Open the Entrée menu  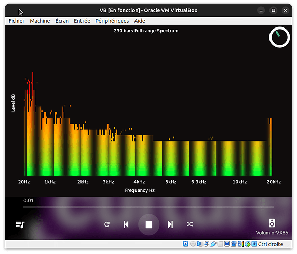click(82, 21)
